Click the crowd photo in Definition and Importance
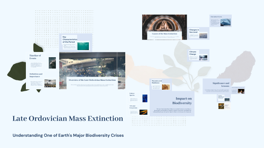This screenshot has width=264, height=148. point(50,83)
